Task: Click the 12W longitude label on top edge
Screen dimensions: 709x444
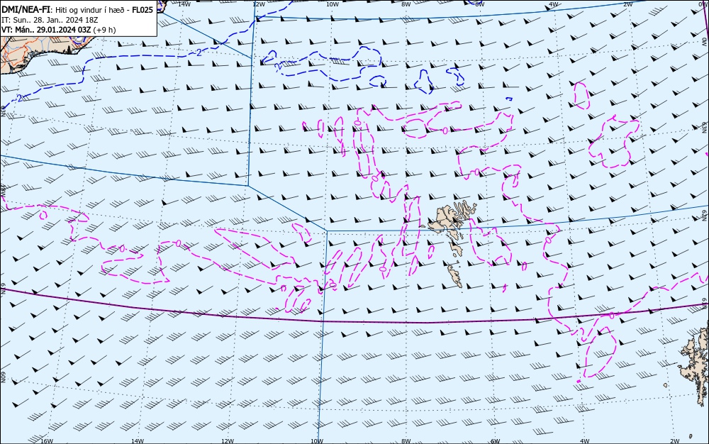Action: pyautogui.click(x=258, y=4)
